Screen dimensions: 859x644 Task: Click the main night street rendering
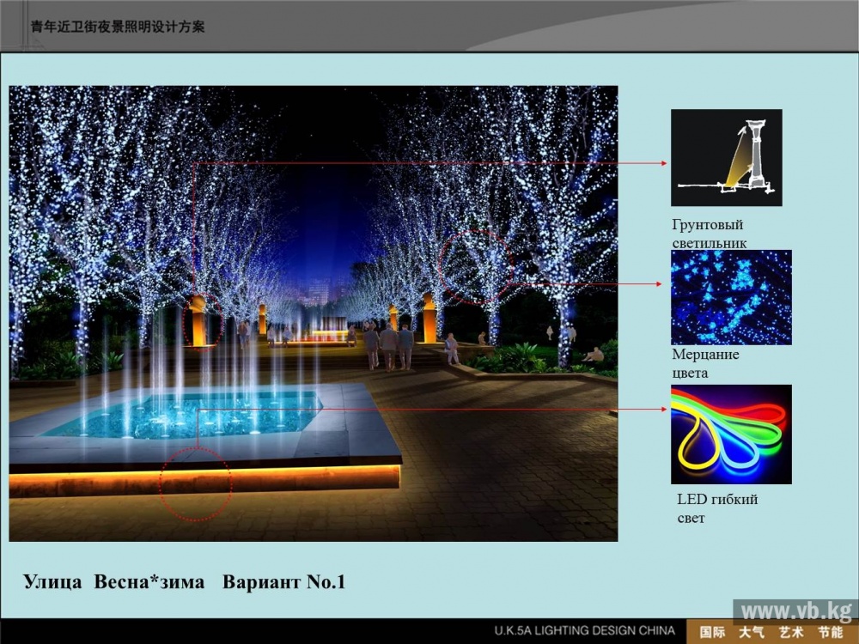[x=314, y=313]
